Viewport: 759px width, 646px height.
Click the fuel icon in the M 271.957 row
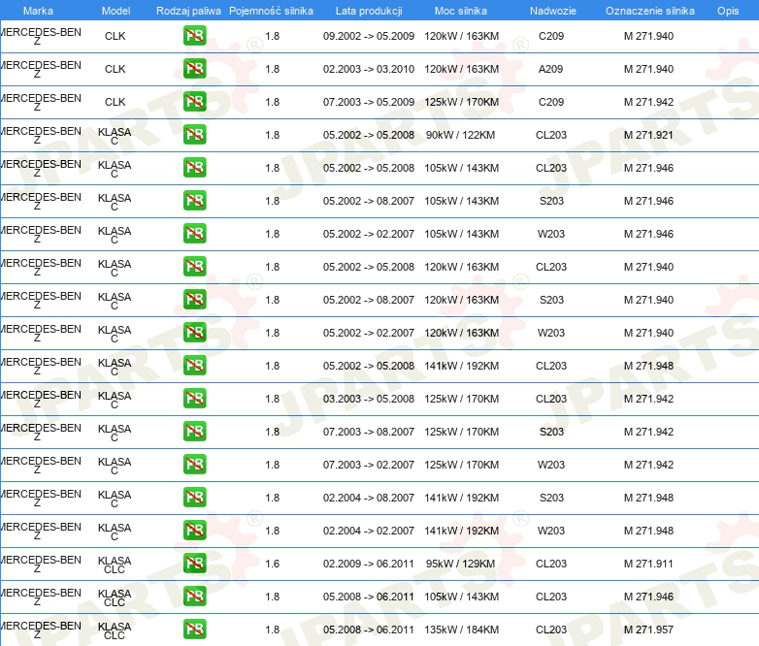[194, 630]
